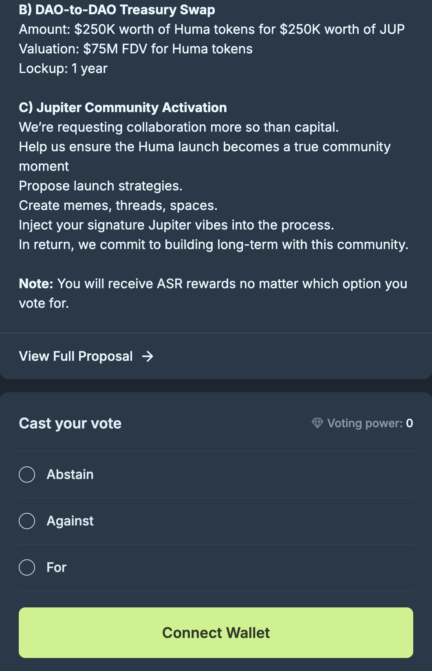Click the bold "Note:" label
The width and height of the screenshot is (432, 671).
tap(36, 284)
